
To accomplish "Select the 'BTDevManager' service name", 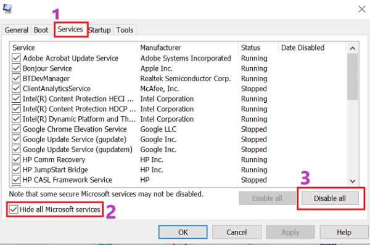I will coord(46,78).
